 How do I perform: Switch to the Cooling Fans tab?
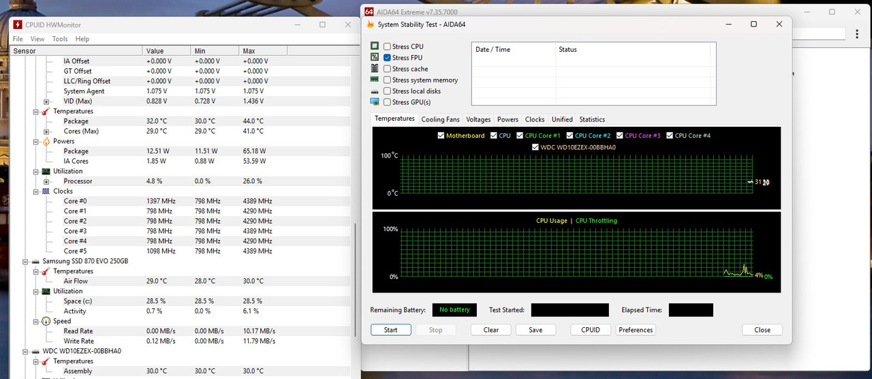tap(440, 119)
